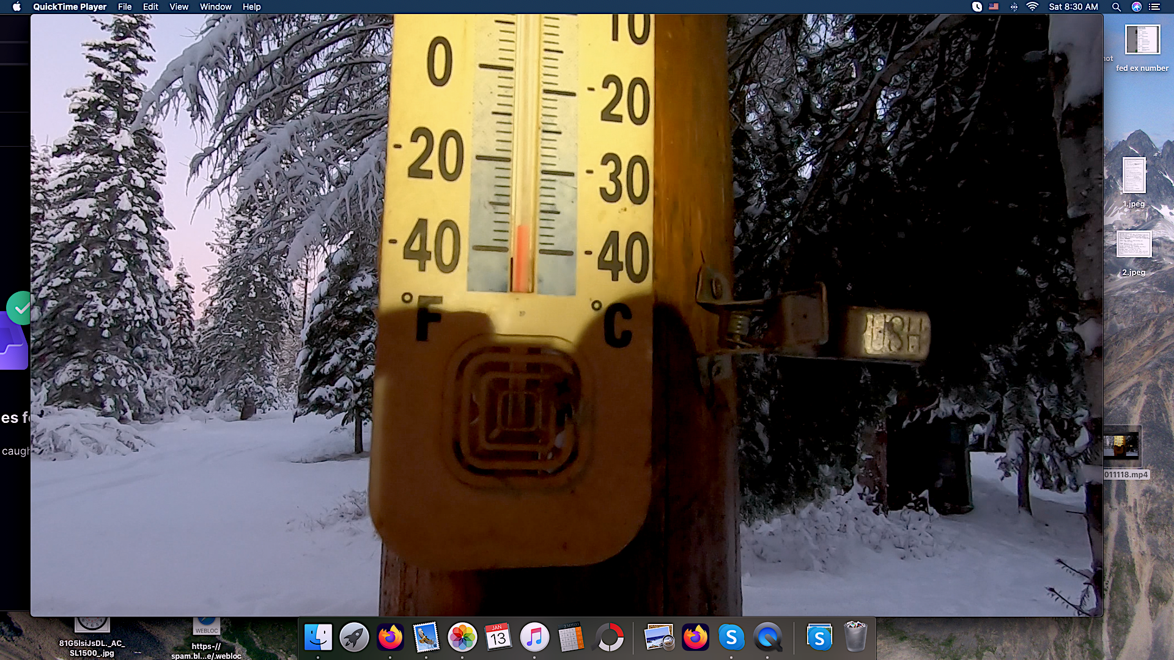The width and height of the screenshot is (1174, 660).
Task: Select 011118.mp4 video file on desktop
Action: (x=1121, y=447)
